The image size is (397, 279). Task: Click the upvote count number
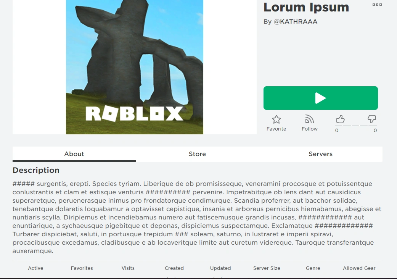pos(337,130)
